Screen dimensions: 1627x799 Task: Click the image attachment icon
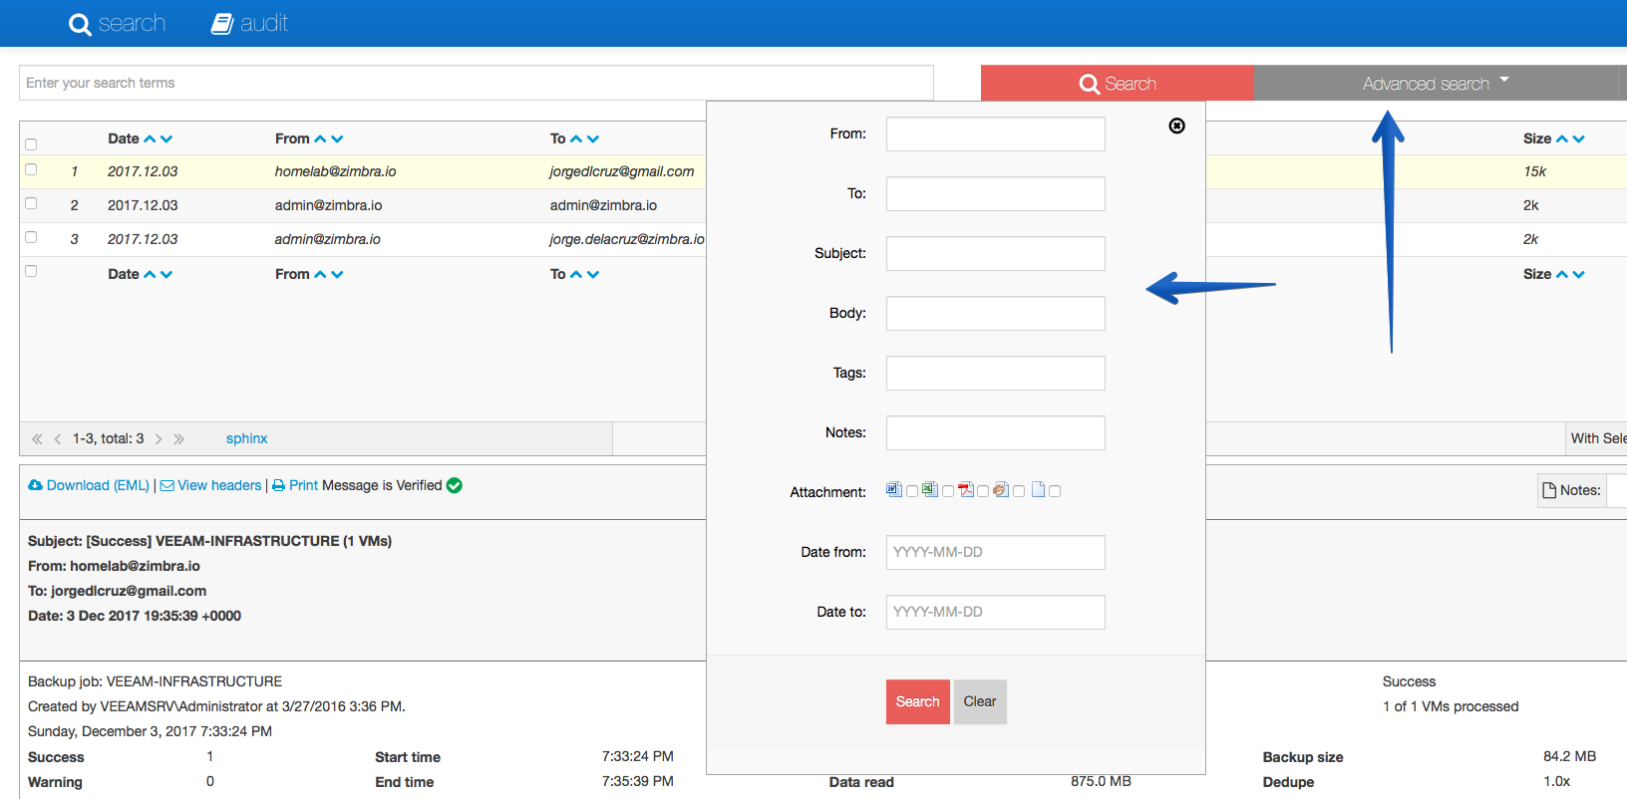1001,489
